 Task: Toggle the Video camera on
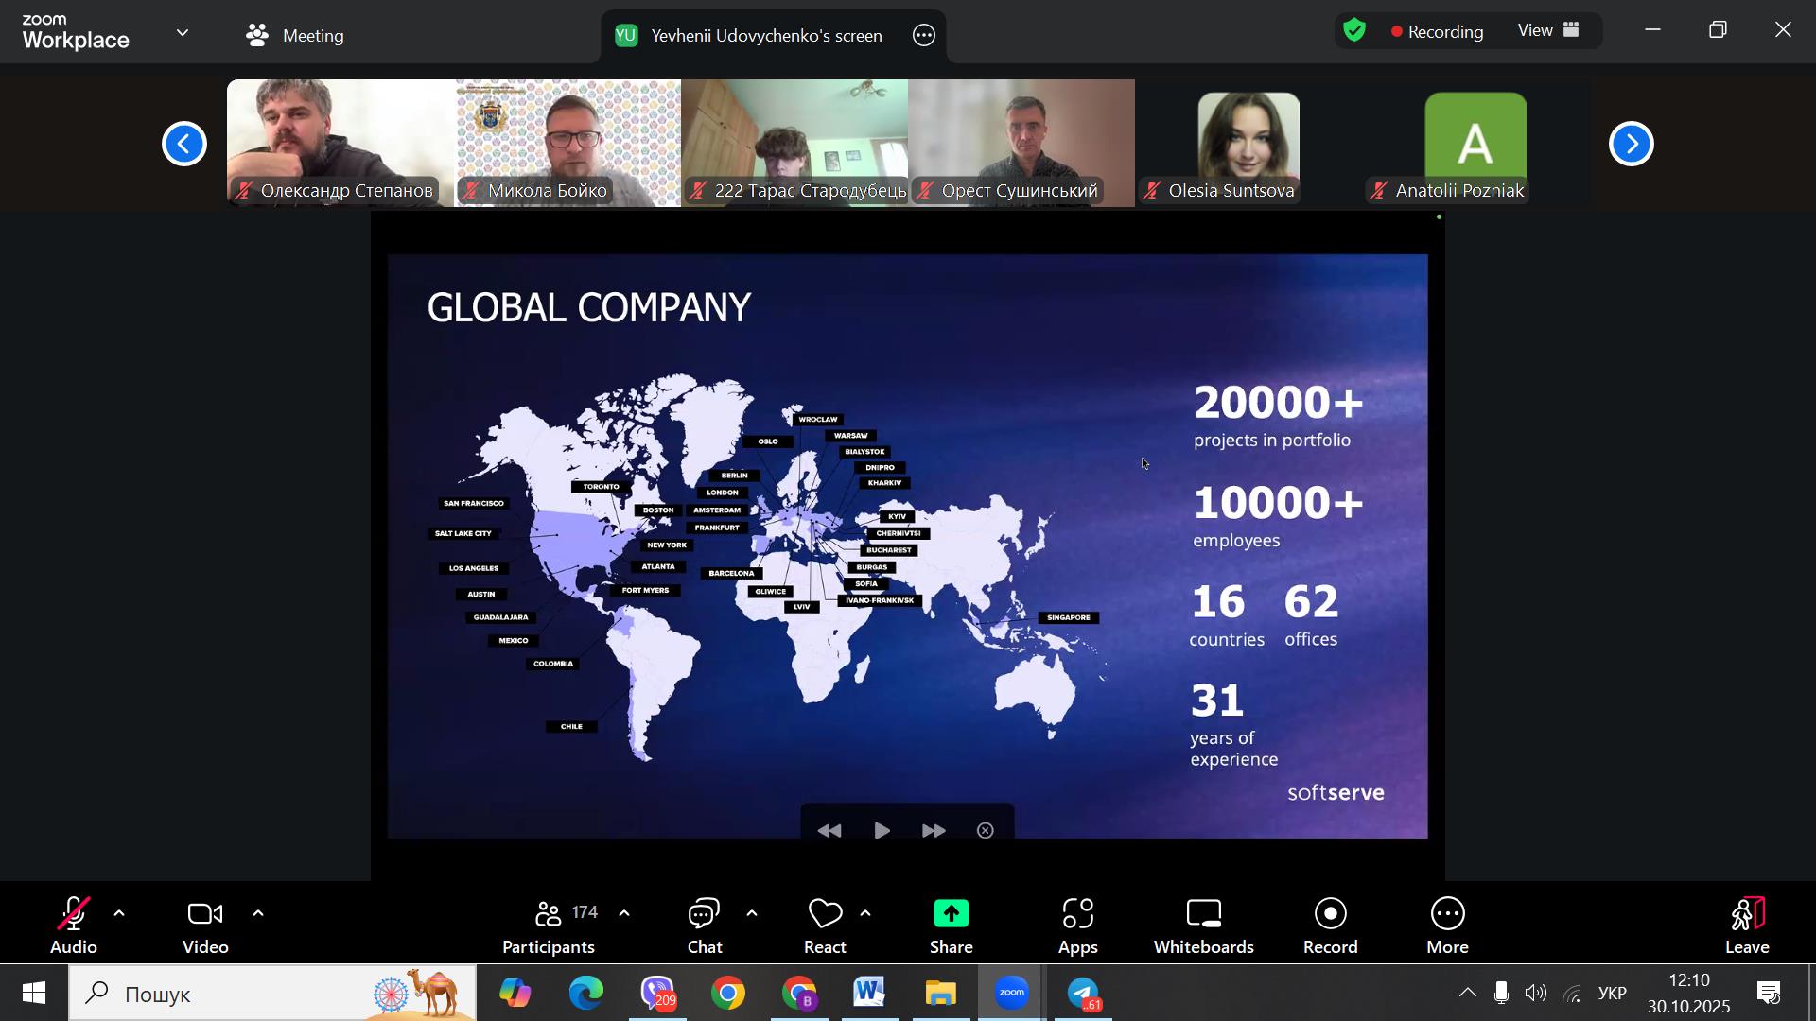coord(205,926)
